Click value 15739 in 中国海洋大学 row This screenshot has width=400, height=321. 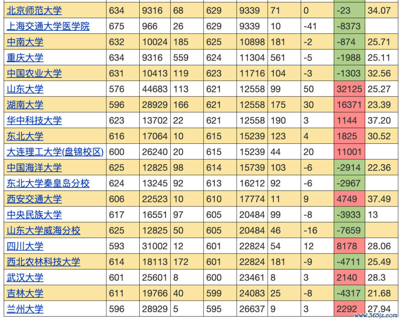click(x=252, y=168)
